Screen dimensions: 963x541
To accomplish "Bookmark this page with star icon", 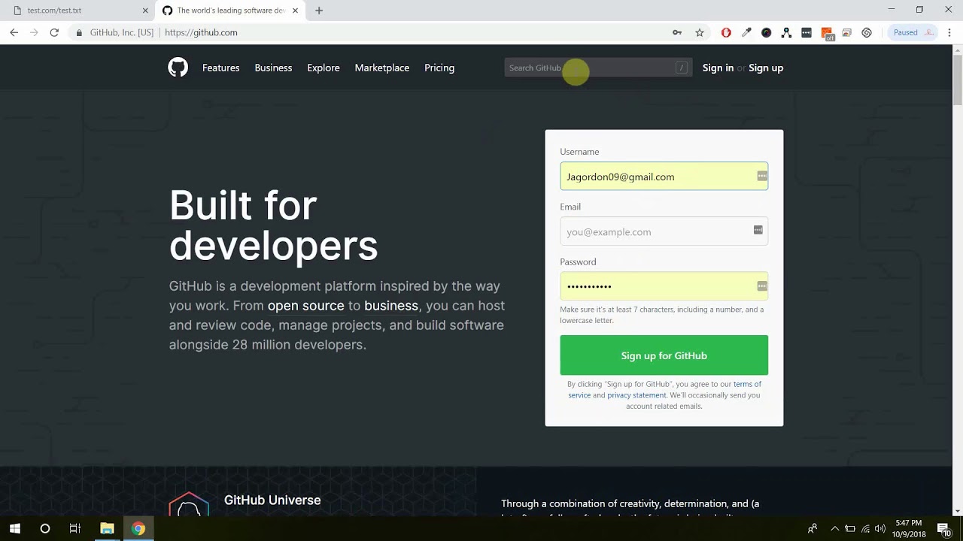I will (700, 32).
